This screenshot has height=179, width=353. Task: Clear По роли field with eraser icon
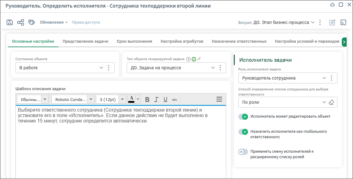pyautogui.click(x=332, y=102)
